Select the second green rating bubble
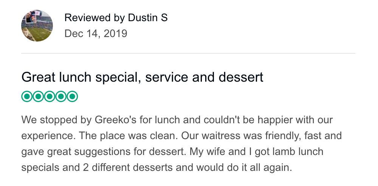 [x=38, y=97]
